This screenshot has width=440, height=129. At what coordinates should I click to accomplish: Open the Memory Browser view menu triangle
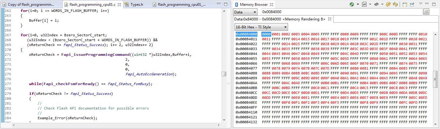pos(421,4)
